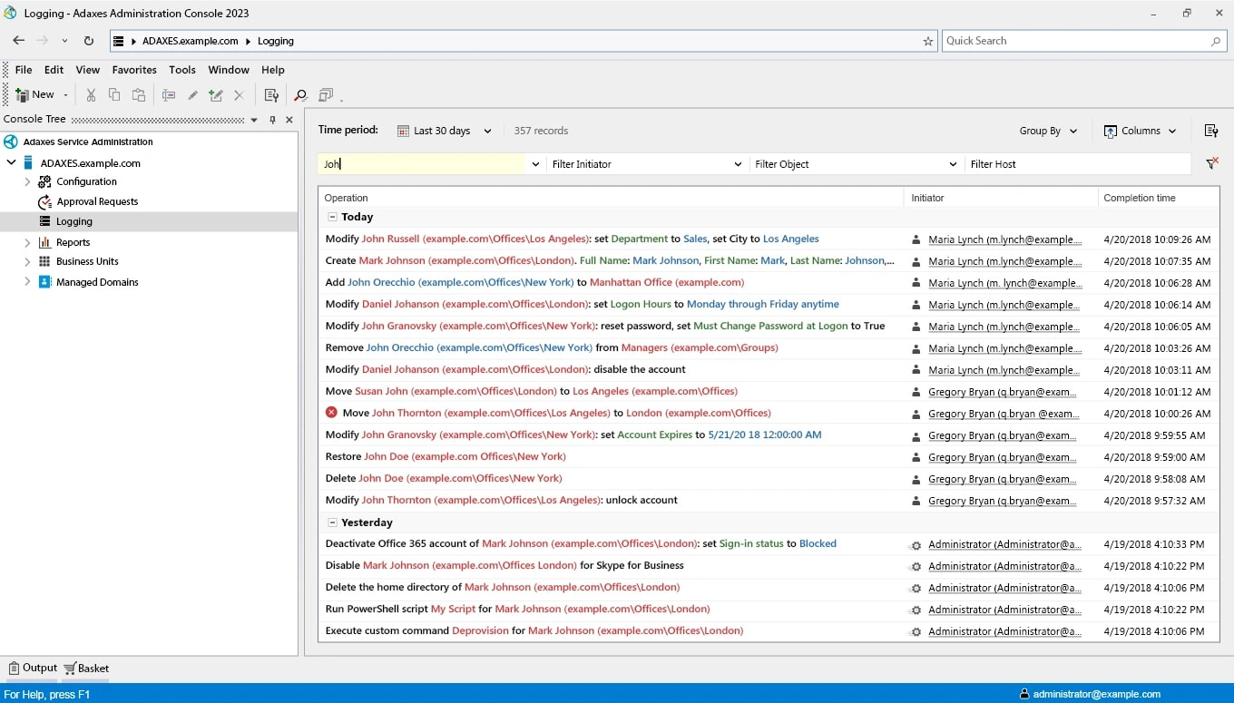1234x703 pixels.
Task: Open the Tools menu
Action: coord(181,70)
